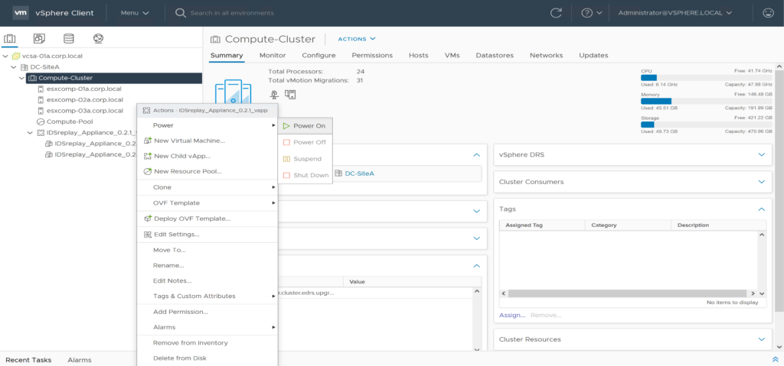Screen dimensions: 784x366
Task: Open the Networks tab
Action: [x=546, y=56]
